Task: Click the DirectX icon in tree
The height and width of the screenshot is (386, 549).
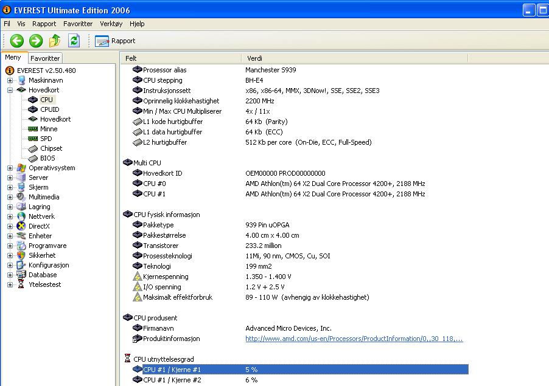Action: tap(21, 226)
